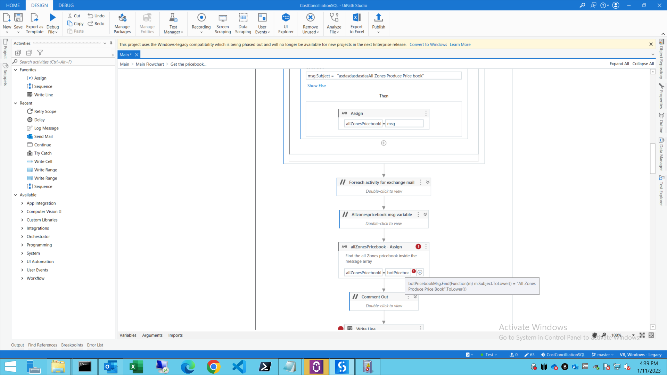The image size is (667, 375).
Task: Run Analyze File
Action: [334, 23]
